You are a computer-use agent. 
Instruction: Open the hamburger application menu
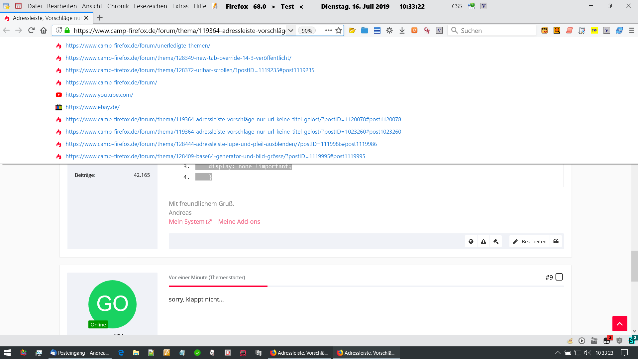coord(632,31)
